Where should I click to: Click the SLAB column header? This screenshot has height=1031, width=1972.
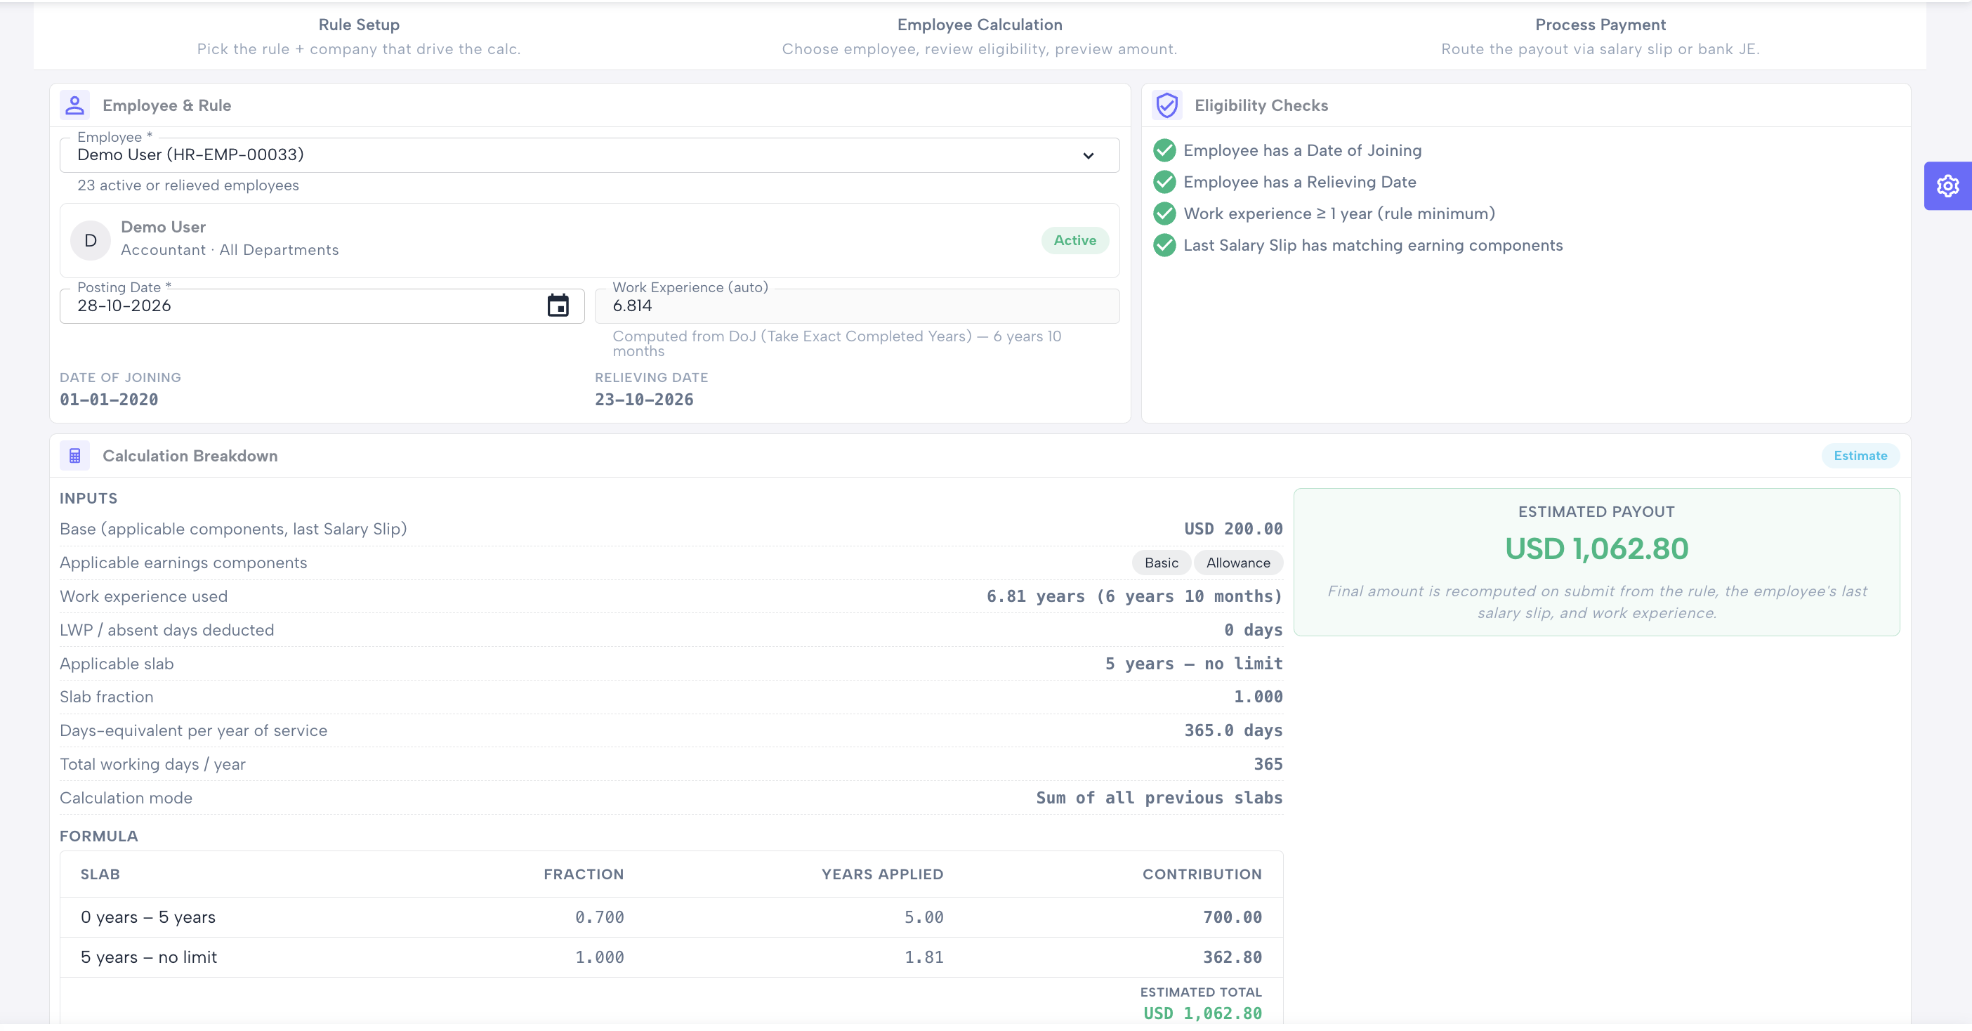100,874
